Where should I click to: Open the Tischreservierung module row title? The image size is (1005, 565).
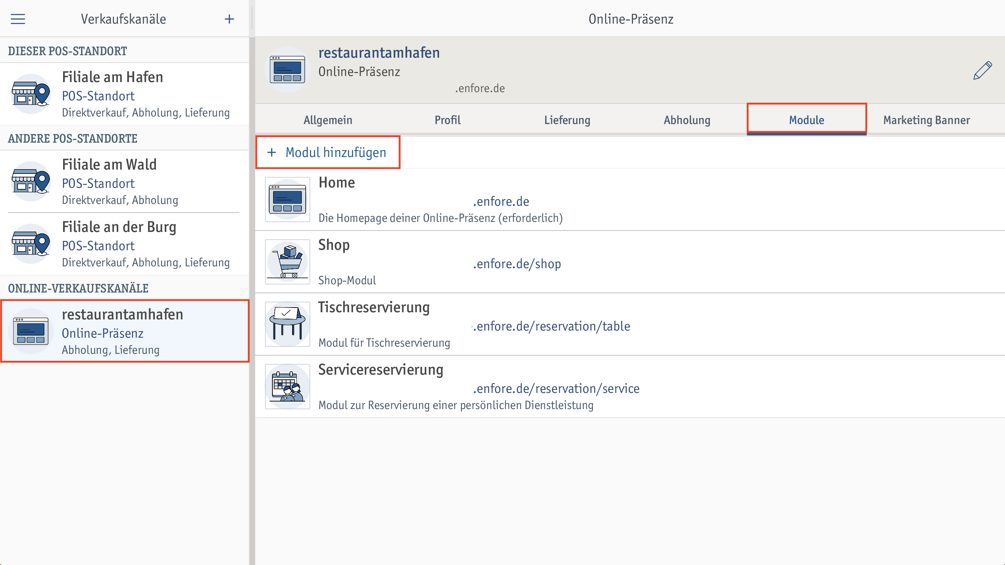pyautogui.click(x=374, y=308)
